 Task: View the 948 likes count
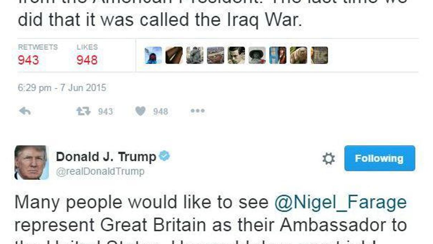(87, 60)
